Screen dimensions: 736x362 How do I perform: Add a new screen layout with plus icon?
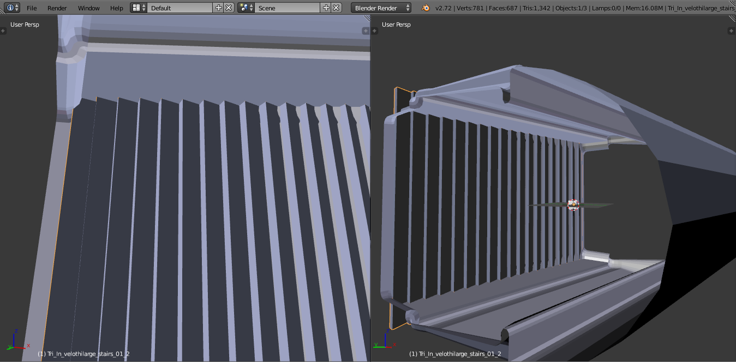pos(219,8)
